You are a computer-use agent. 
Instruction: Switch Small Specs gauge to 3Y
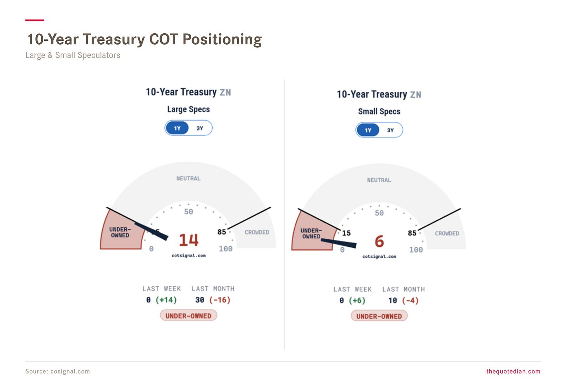pos(390,130)
